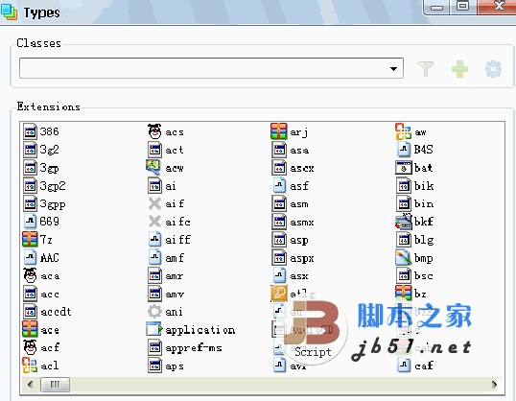Select the 7z archive icon
Image resolution: width=516 pixels, height=401 pixels.
[30, 239]
